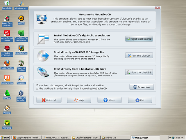The height and width of the screenshot is (140, 186).
Task: Click 'Start directly a CD-ROM ISO image file' heading
Action: pyautogui.click(x=79, y=52)
